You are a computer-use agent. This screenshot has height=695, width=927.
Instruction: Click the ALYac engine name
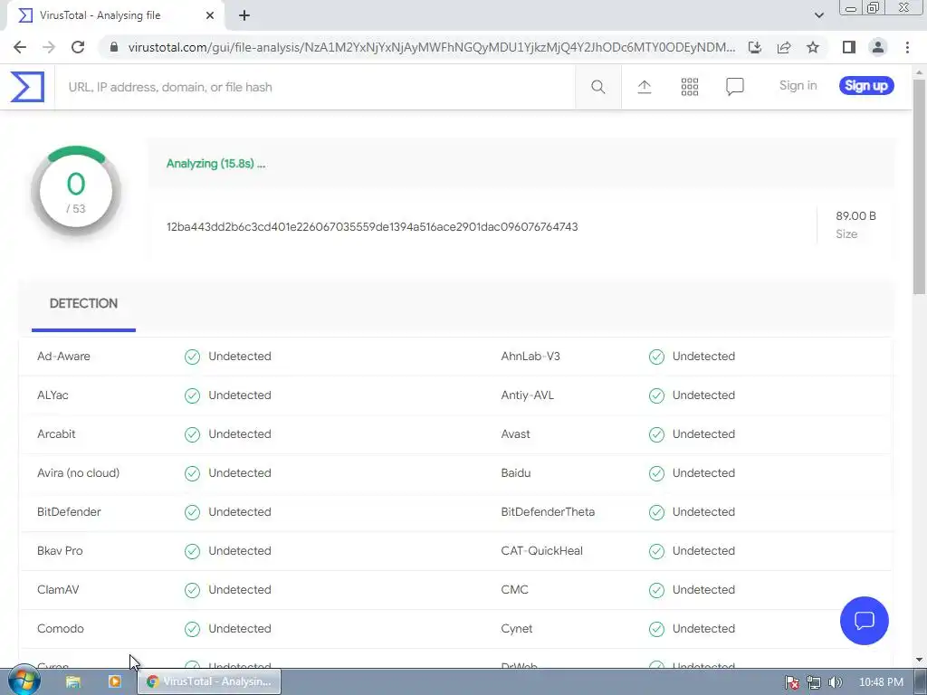tap(53, 395)
